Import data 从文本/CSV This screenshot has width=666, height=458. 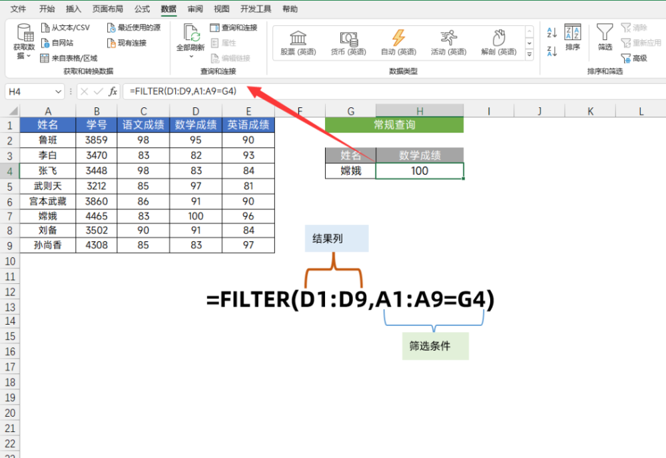[x=65, y=27]
